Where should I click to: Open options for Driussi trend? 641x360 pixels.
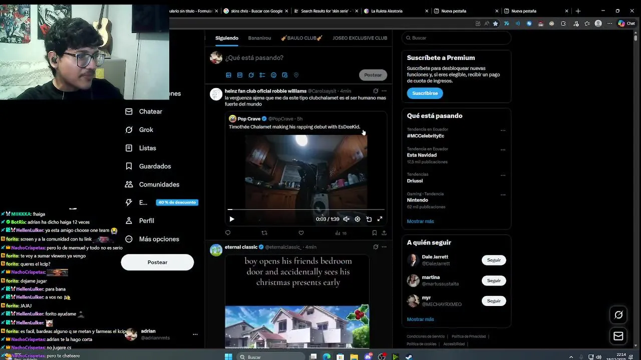click(503, 175)
